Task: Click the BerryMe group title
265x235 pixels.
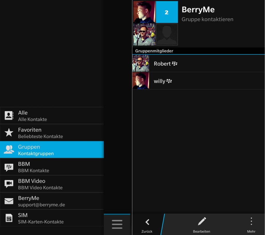Action: 198,10
